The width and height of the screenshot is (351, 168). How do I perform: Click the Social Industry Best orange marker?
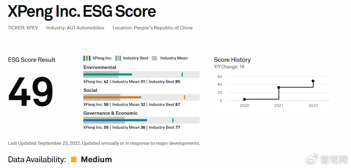(x=184, y=97)
